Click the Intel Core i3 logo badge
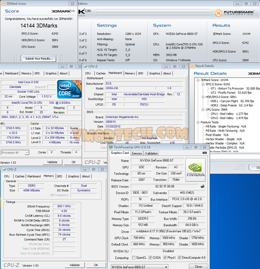The width and height of the screenshot is (260, 269). pyautogui.click(x=69, y=89)
